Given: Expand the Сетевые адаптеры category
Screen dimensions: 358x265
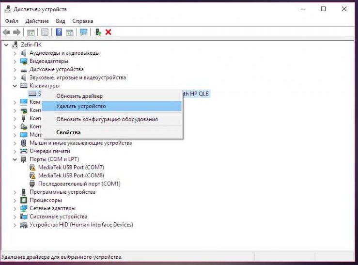Looking at the screenshot, I should 15,208.
